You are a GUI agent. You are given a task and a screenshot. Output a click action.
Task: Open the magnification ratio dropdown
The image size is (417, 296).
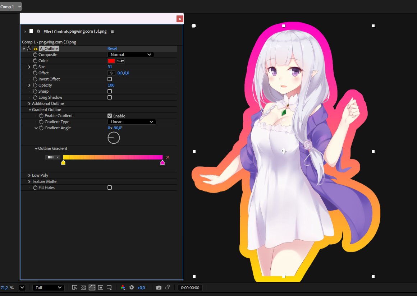point(22,287)
